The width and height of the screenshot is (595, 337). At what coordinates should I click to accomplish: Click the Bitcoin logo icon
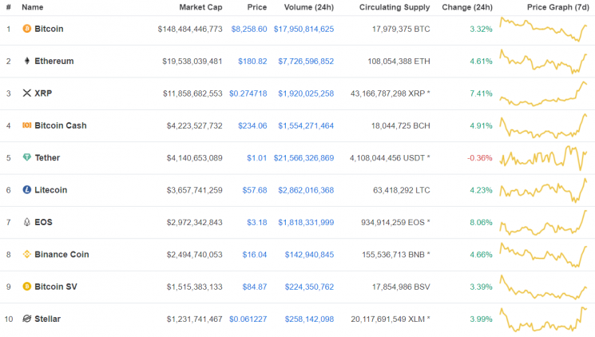pos(26,29)
